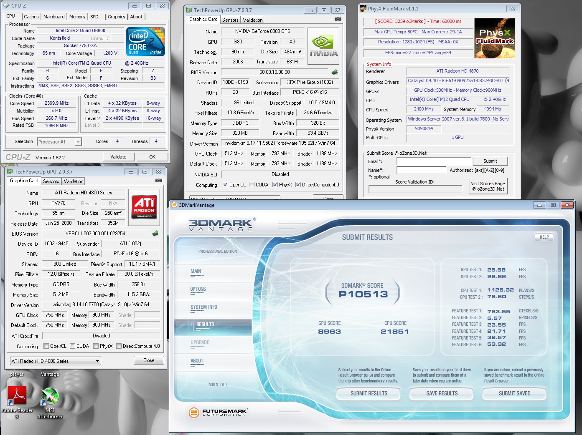The height and width of the screenshot is (435, 582).
Task: Toggle the OpenCL checkbox in NVIDIA GPU-Z
Action: [x=226, y=185]
